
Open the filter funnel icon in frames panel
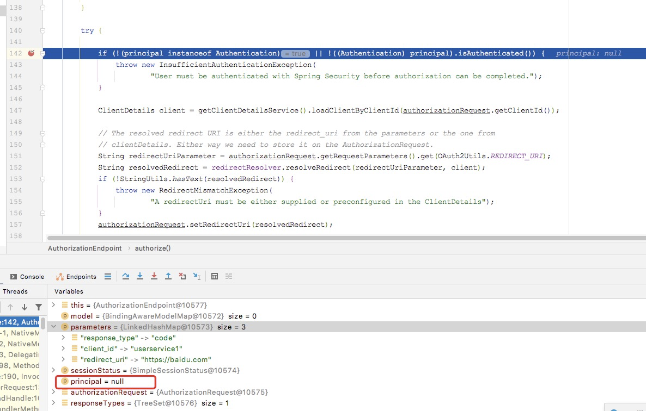pos(39,308)
